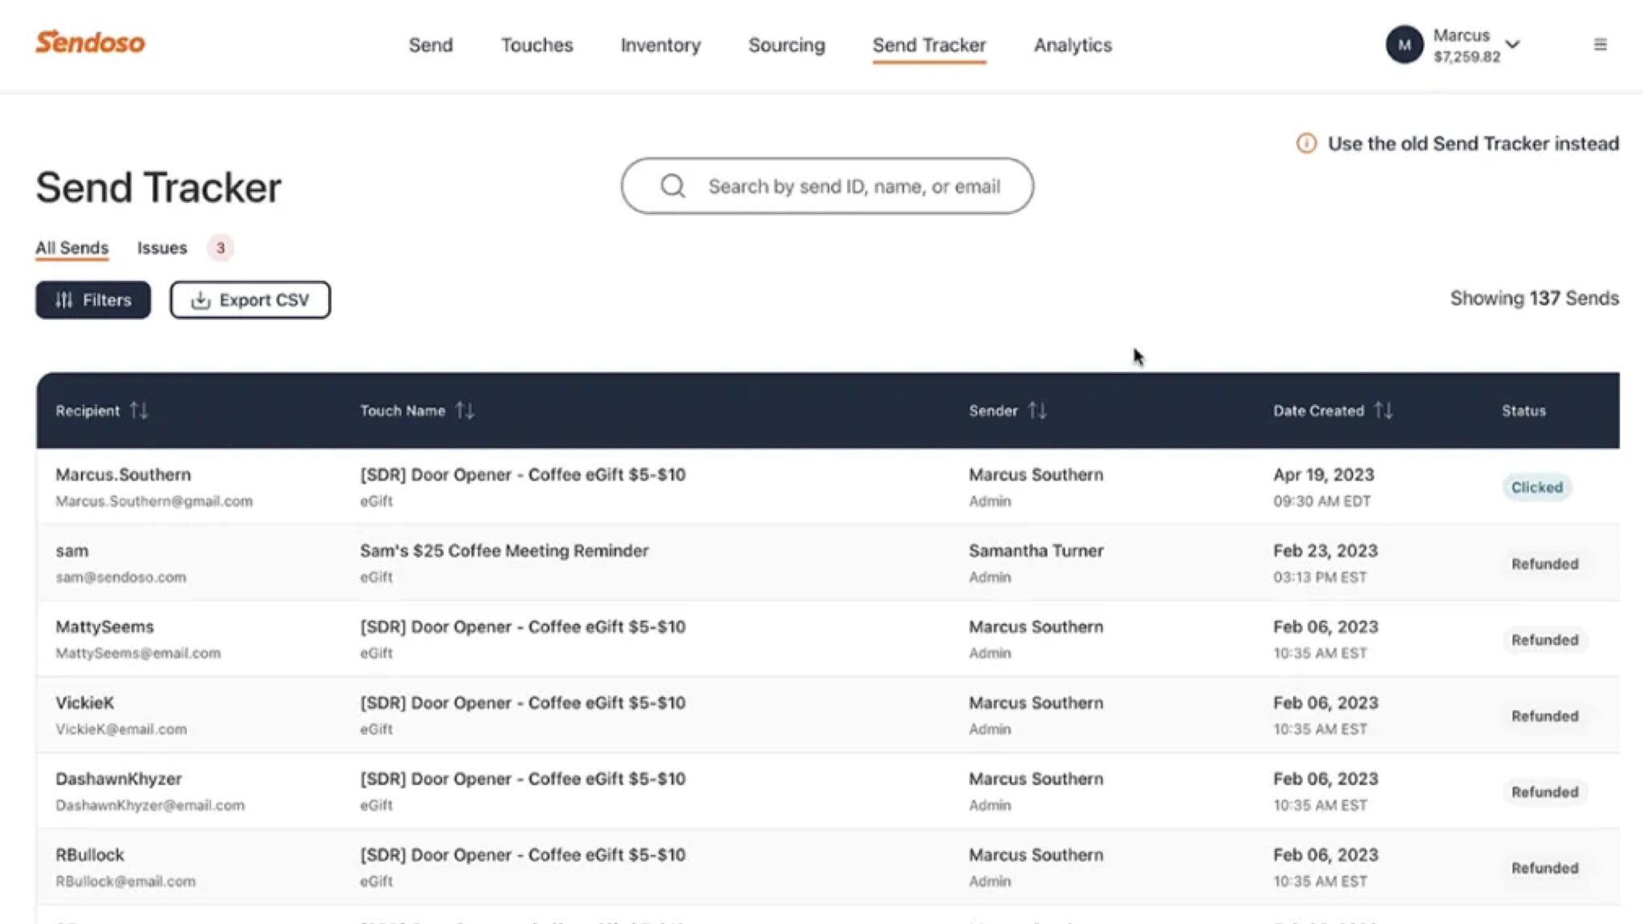
Task: Focus the search by send ID field
Action: click(x=827, y=186)
